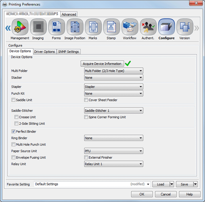The image size is (205, 202).
Task: Expand the Saddle-Stitcher dropdown
Action: [x=113, y=111]
